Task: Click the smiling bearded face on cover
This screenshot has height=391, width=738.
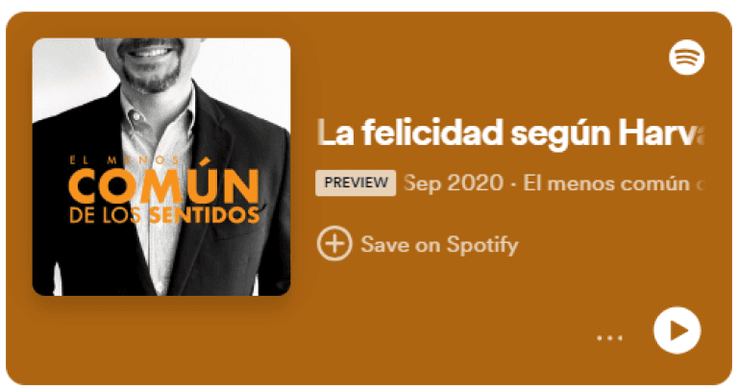Action: [x=152, y=63]
